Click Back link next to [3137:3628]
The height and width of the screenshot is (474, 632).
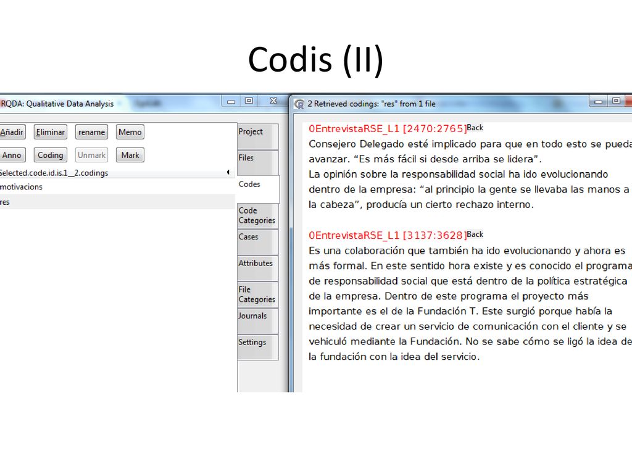tap(475, 235)
